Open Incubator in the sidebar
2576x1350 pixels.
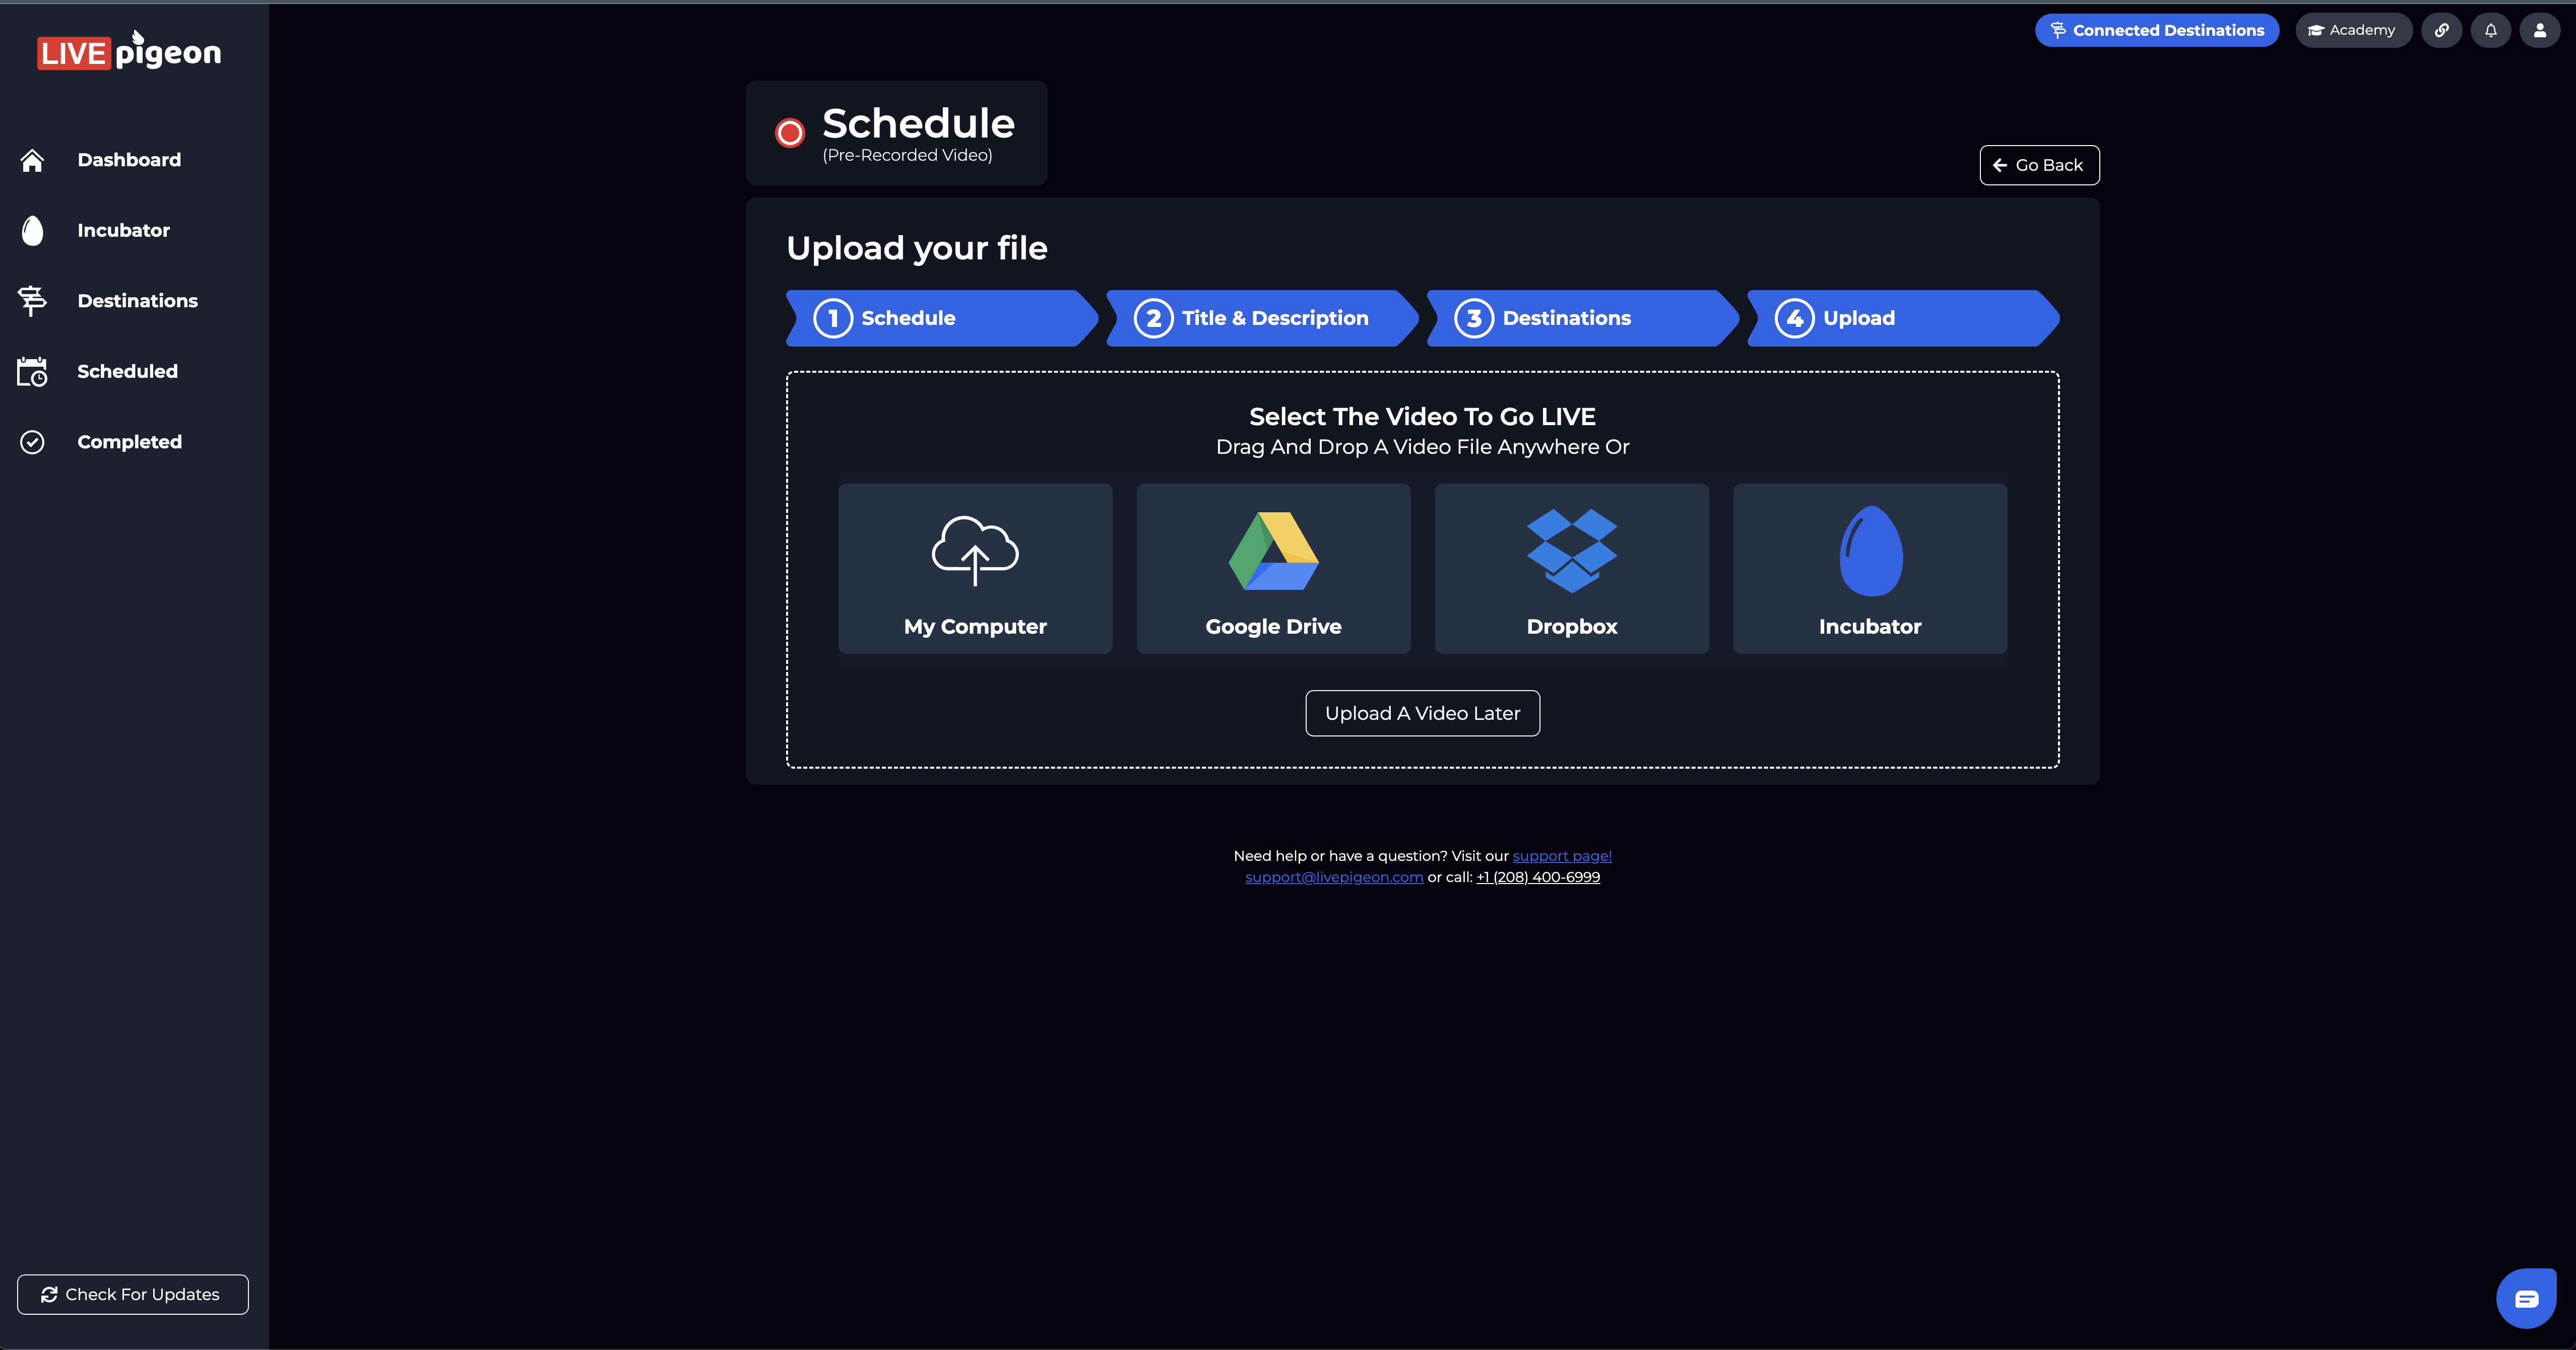click(123, 230)
